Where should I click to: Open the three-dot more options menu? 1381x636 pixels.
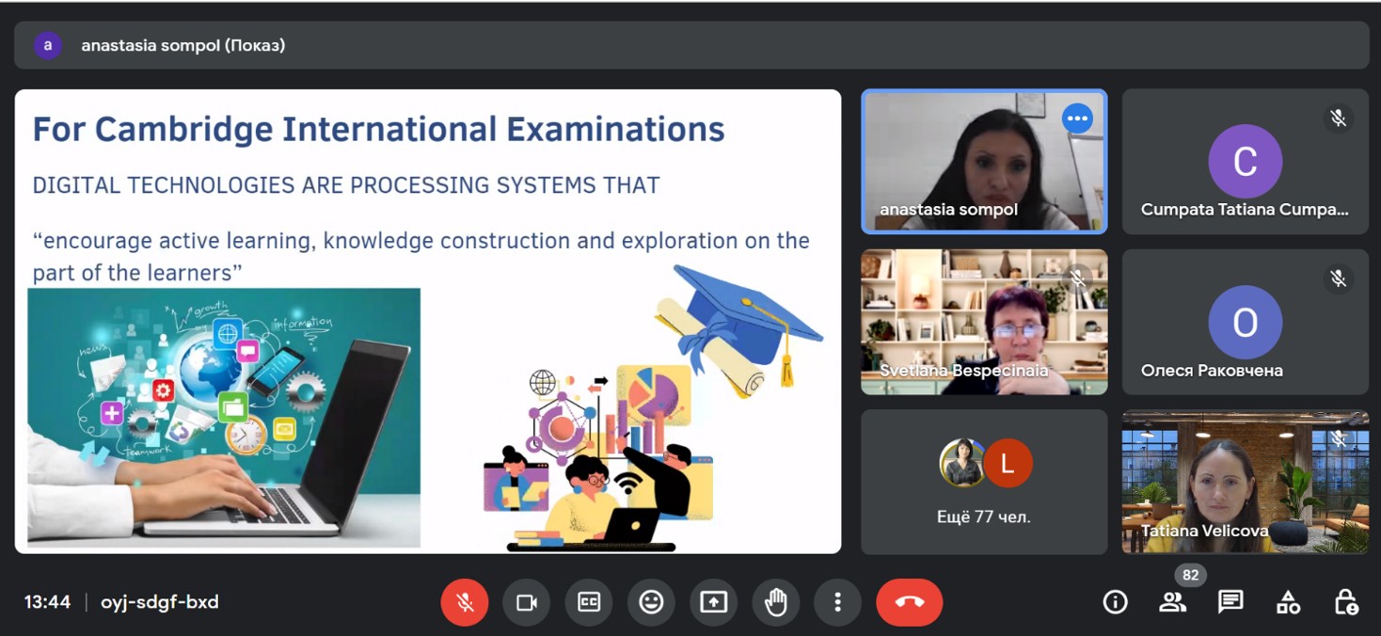click(837, 602)
